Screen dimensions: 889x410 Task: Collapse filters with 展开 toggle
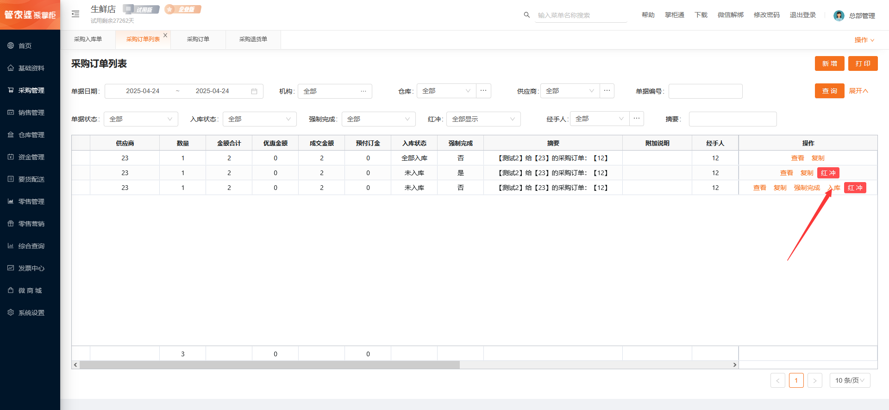pyautogui.click(x=858, y=91)
